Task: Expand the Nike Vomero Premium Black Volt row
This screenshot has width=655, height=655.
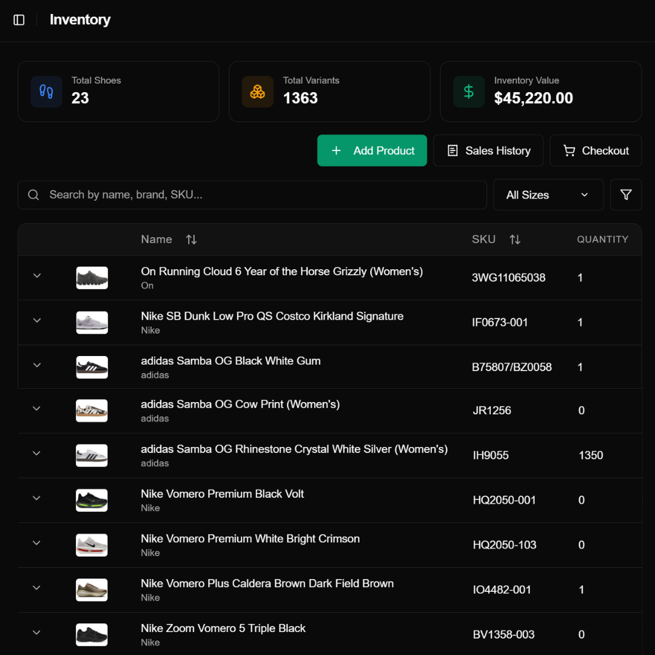Action: 36,498
